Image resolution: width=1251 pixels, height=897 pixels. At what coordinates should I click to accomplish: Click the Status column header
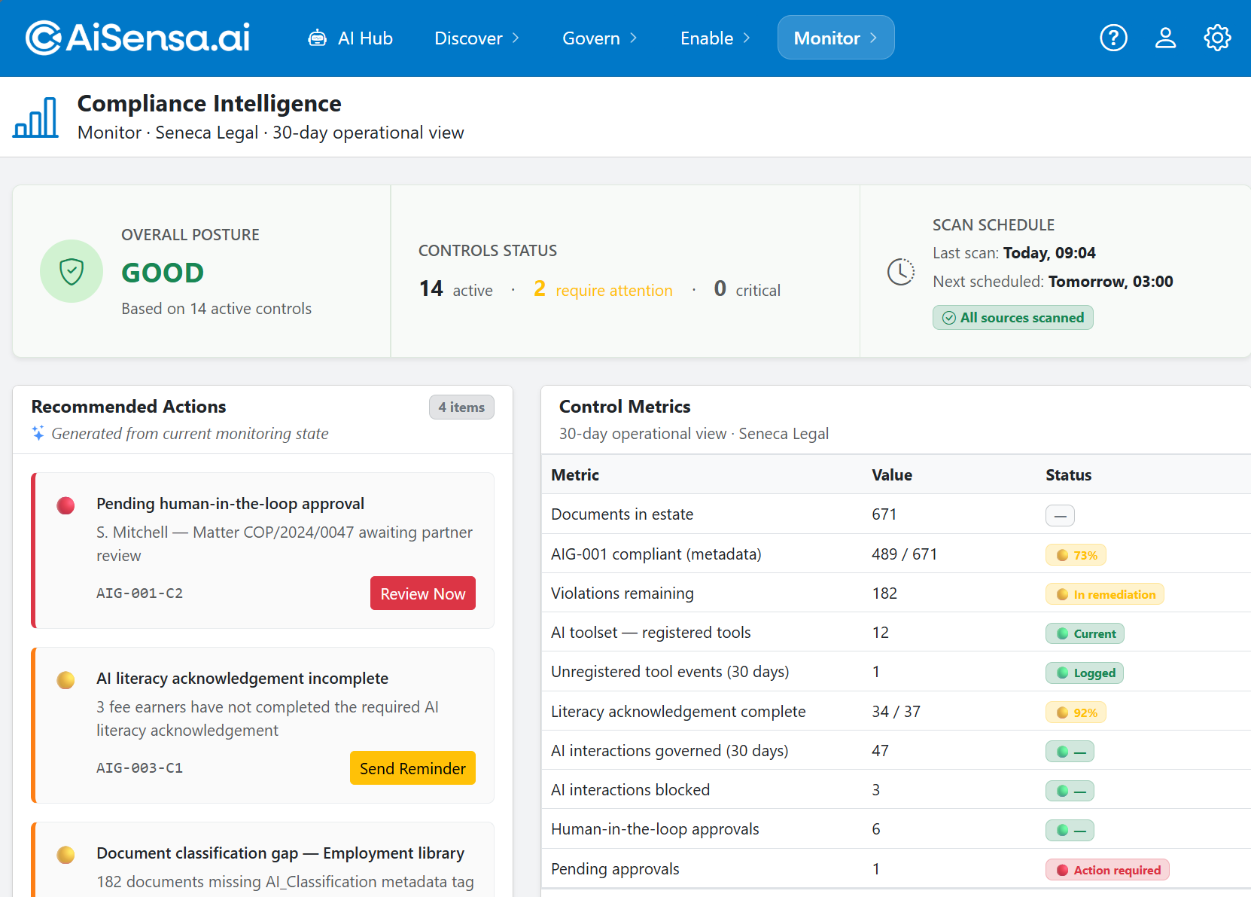[x=1068, y=475]
